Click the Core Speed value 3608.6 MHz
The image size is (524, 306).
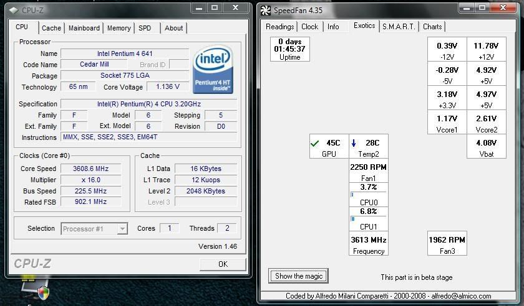point(91,169)
